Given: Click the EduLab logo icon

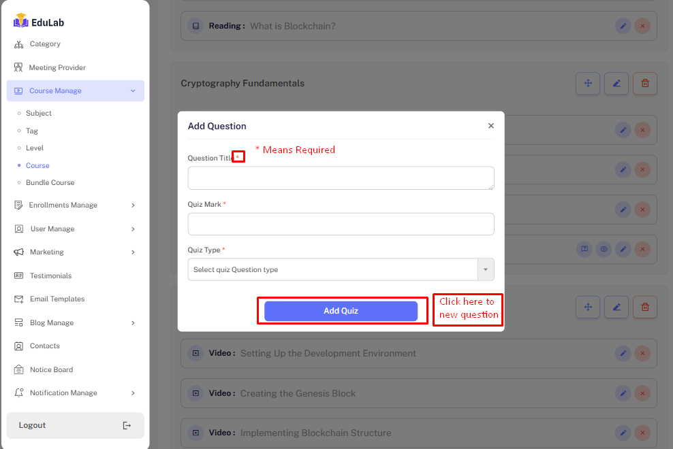Looking at the screenshot, I should tap(20, 21).
